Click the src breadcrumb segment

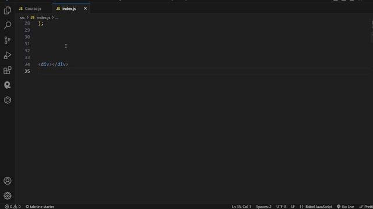22,17
